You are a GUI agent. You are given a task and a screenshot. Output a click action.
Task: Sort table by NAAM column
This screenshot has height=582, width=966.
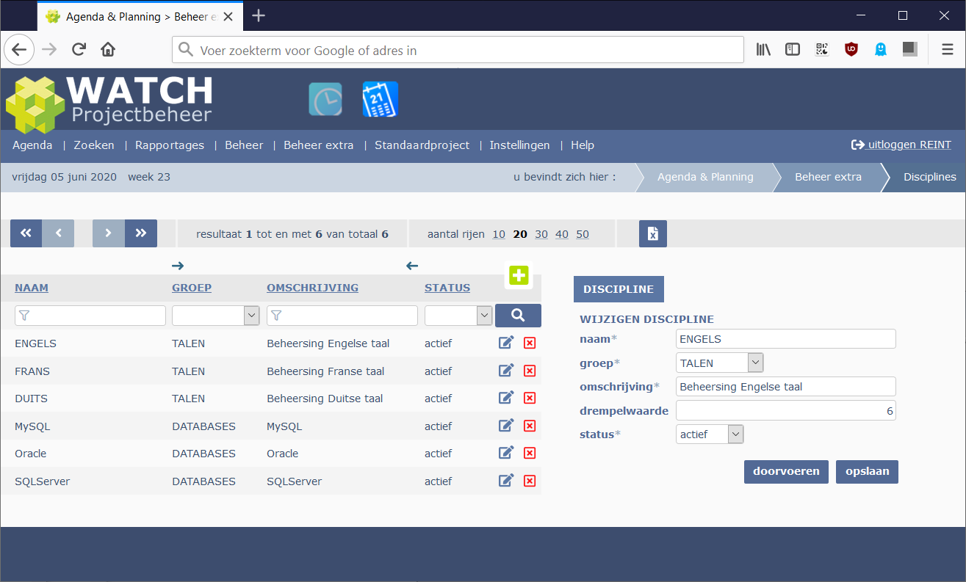tap(32, 288)
